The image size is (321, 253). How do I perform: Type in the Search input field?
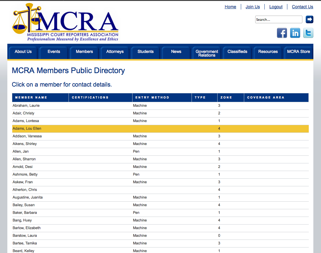[278, 20]
